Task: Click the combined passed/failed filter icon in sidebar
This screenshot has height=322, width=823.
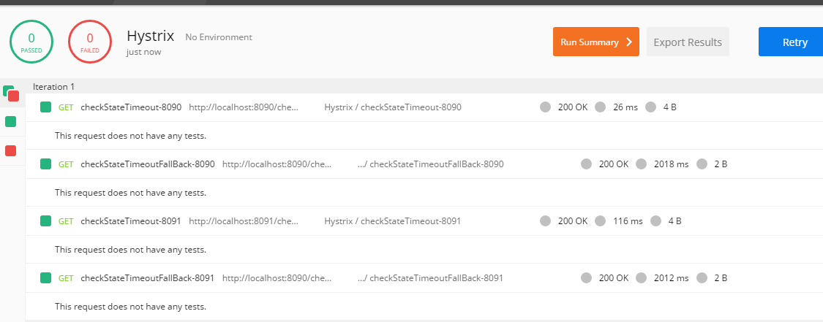Action: 11,93
